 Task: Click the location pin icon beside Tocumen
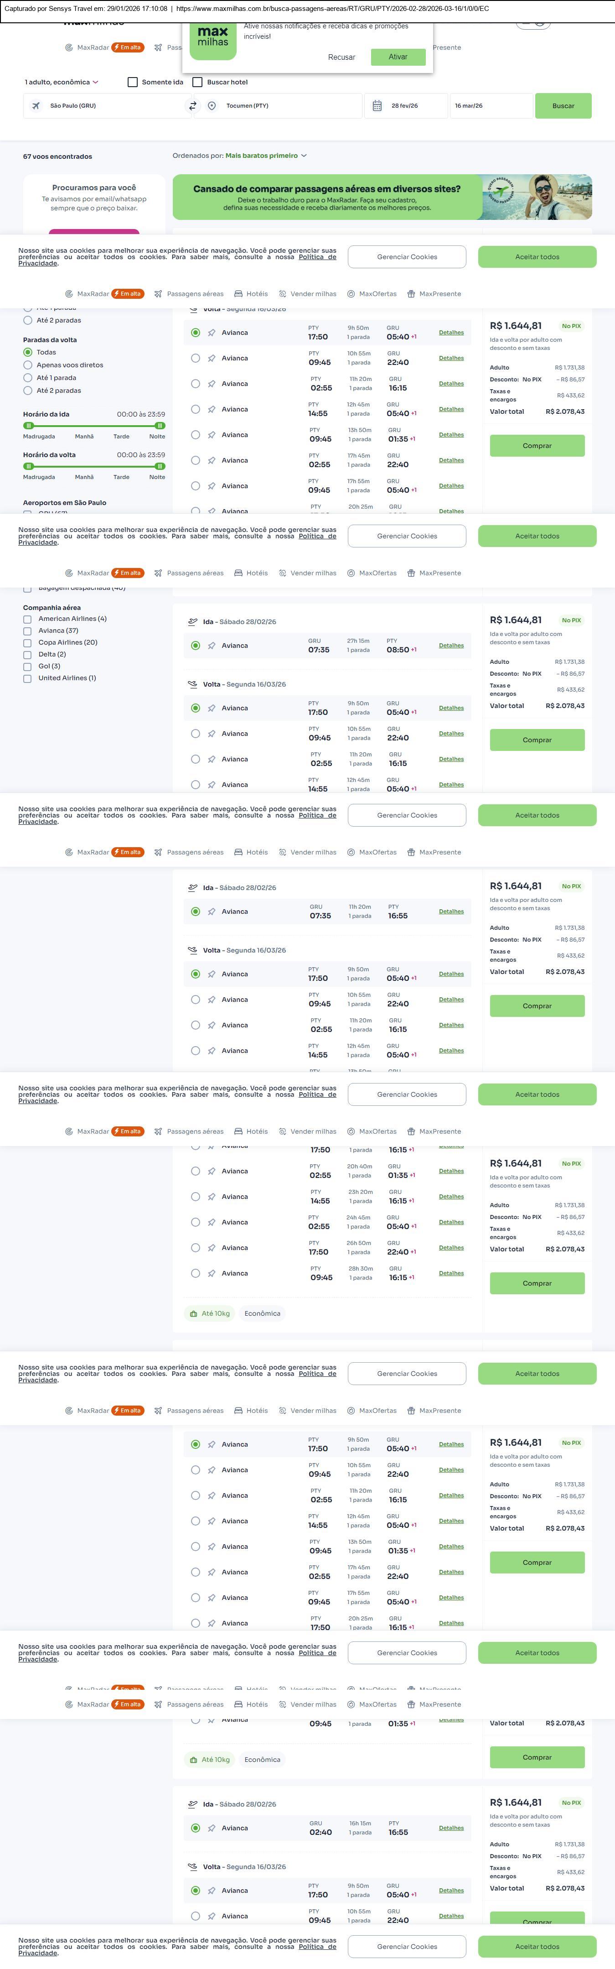point(212,106)
